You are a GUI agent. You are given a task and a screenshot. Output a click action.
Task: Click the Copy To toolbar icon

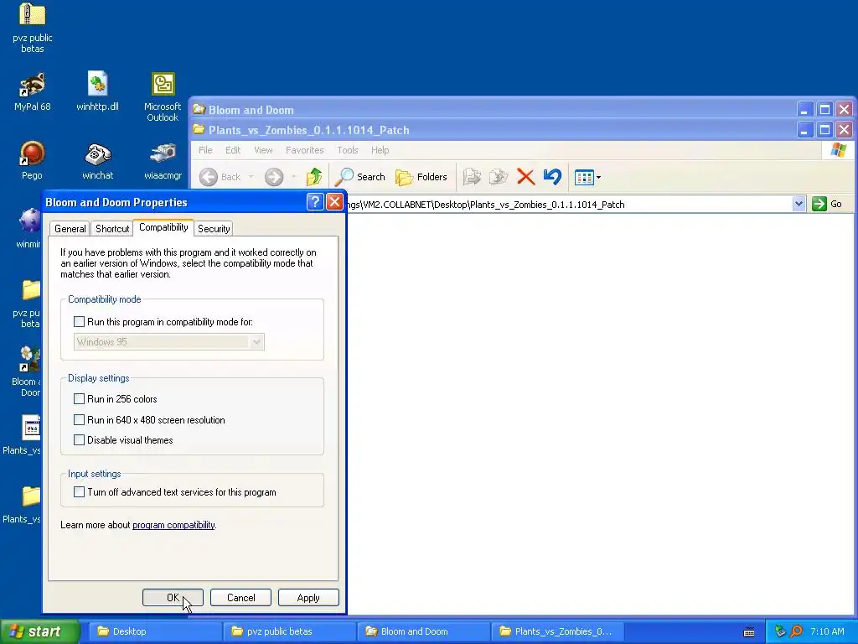pos(499,177)
